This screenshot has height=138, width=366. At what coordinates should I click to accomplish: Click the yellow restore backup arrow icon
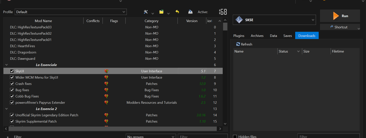(x=177, y=12)
